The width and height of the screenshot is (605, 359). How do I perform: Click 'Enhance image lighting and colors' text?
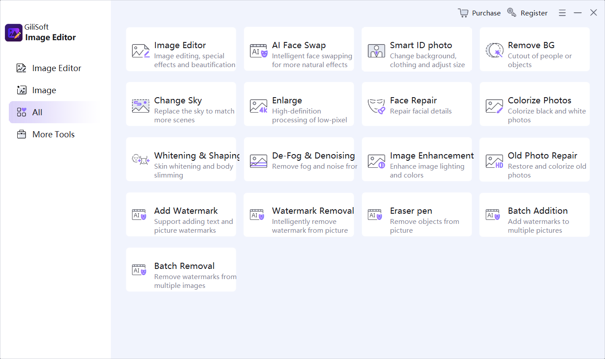(x=427, y=171)
